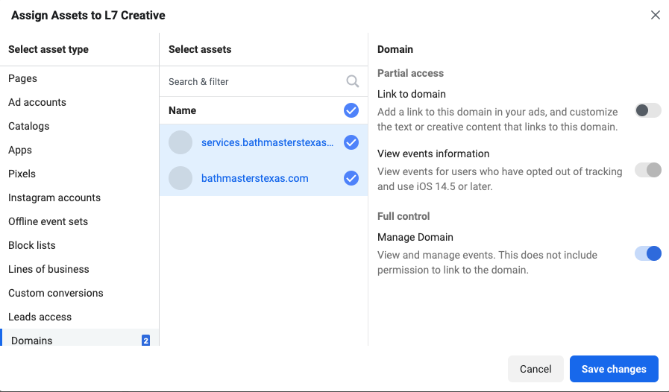Viewport: 669px width, 392px height.
Task: Click the Save changes button
Action: coord(614,369)
